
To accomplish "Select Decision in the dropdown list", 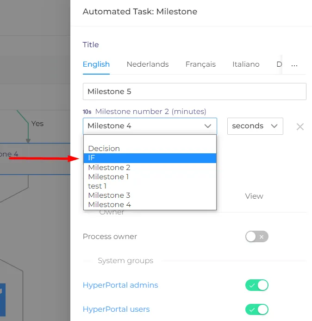I will point(150,148).
